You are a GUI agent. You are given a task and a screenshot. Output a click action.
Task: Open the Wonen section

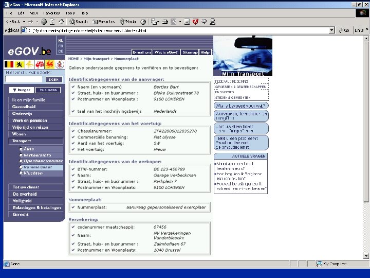point(36,134)
